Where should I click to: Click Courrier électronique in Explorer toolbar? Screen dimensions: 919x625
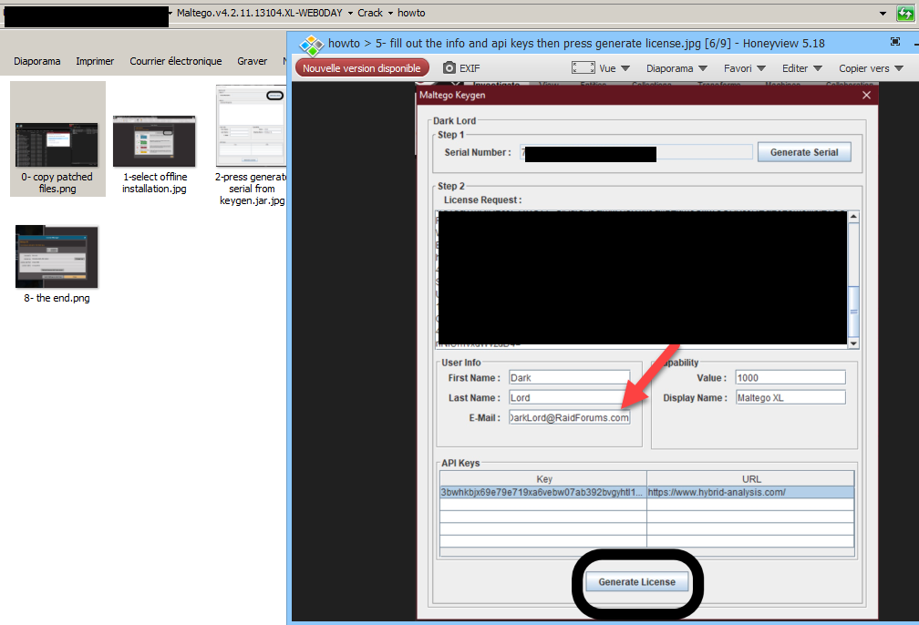(x=176, y=61)
